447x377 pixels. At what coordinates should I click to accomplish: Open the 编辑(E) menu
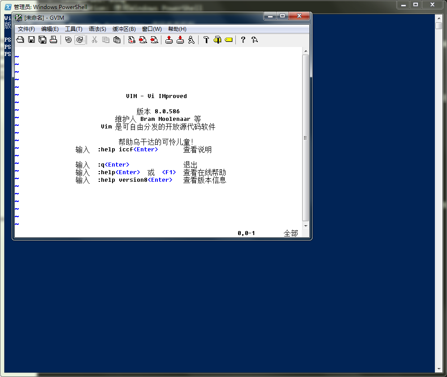click(50, 29)
